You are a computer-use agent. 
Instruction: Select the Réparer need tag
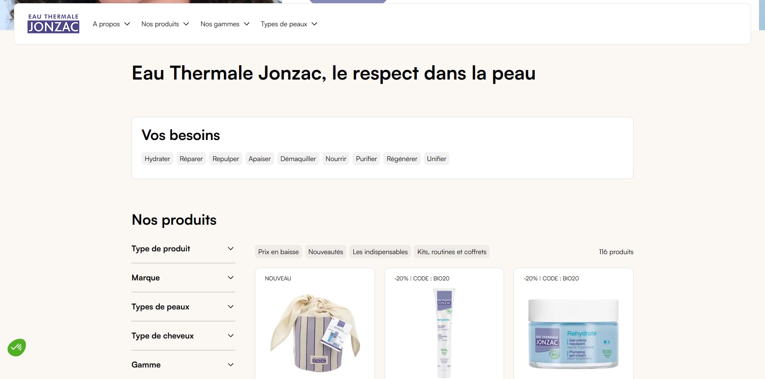[191, 159]
